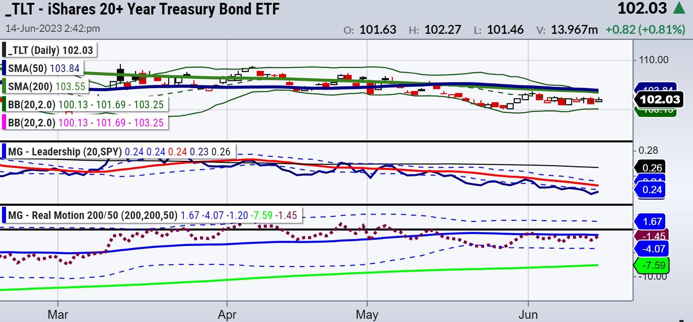Click the green up arrow beside 102.03
The width and height of the screenshot is (693, 322).
[x=679, y=8]
